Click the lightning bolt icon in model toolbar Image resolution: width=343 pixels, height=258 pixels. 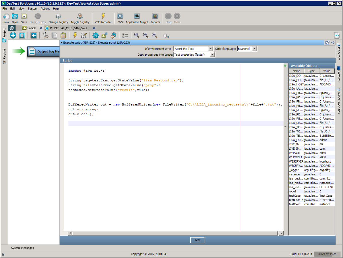click(75, 35)
